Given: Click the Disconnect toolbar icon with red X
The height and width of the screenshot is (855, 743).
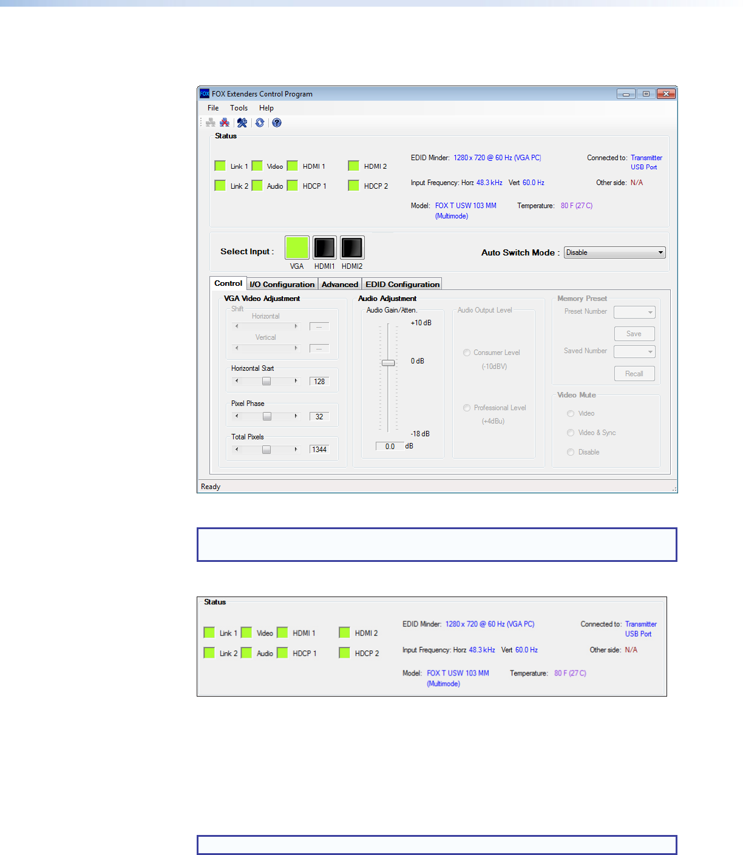Looking at the screenshot, I should pos(225,123).
